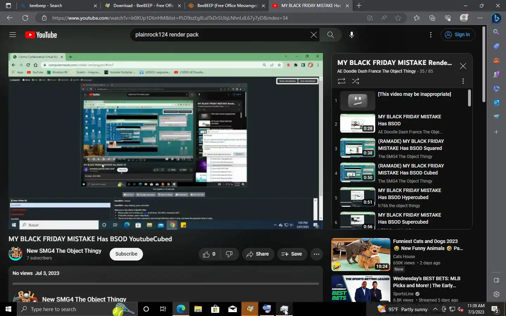The image size is (506, 316).
Task: Open notification center icon
Action: pos(495,309)
